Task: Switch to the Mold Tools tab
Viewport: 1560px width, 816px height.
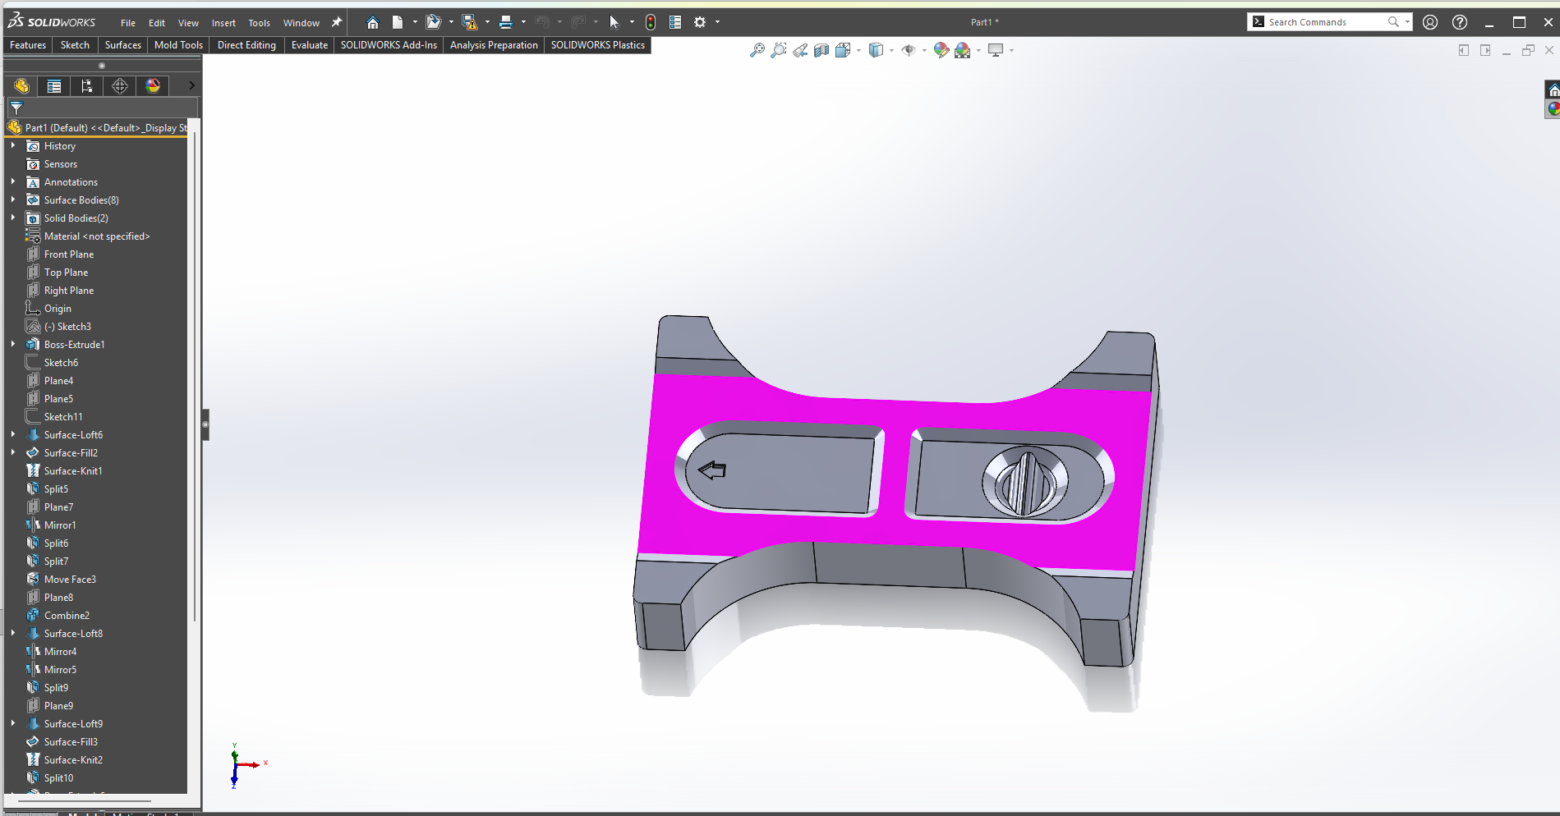Action: click(x=178, y=45)
